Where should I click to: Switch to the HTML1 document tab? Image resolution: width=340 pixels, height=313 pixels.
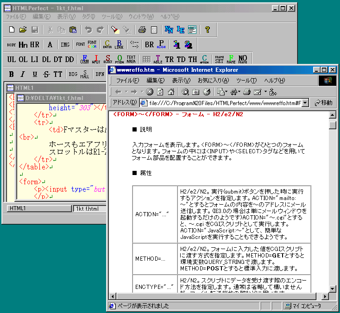pyautogui.click(x=39, y=208)
